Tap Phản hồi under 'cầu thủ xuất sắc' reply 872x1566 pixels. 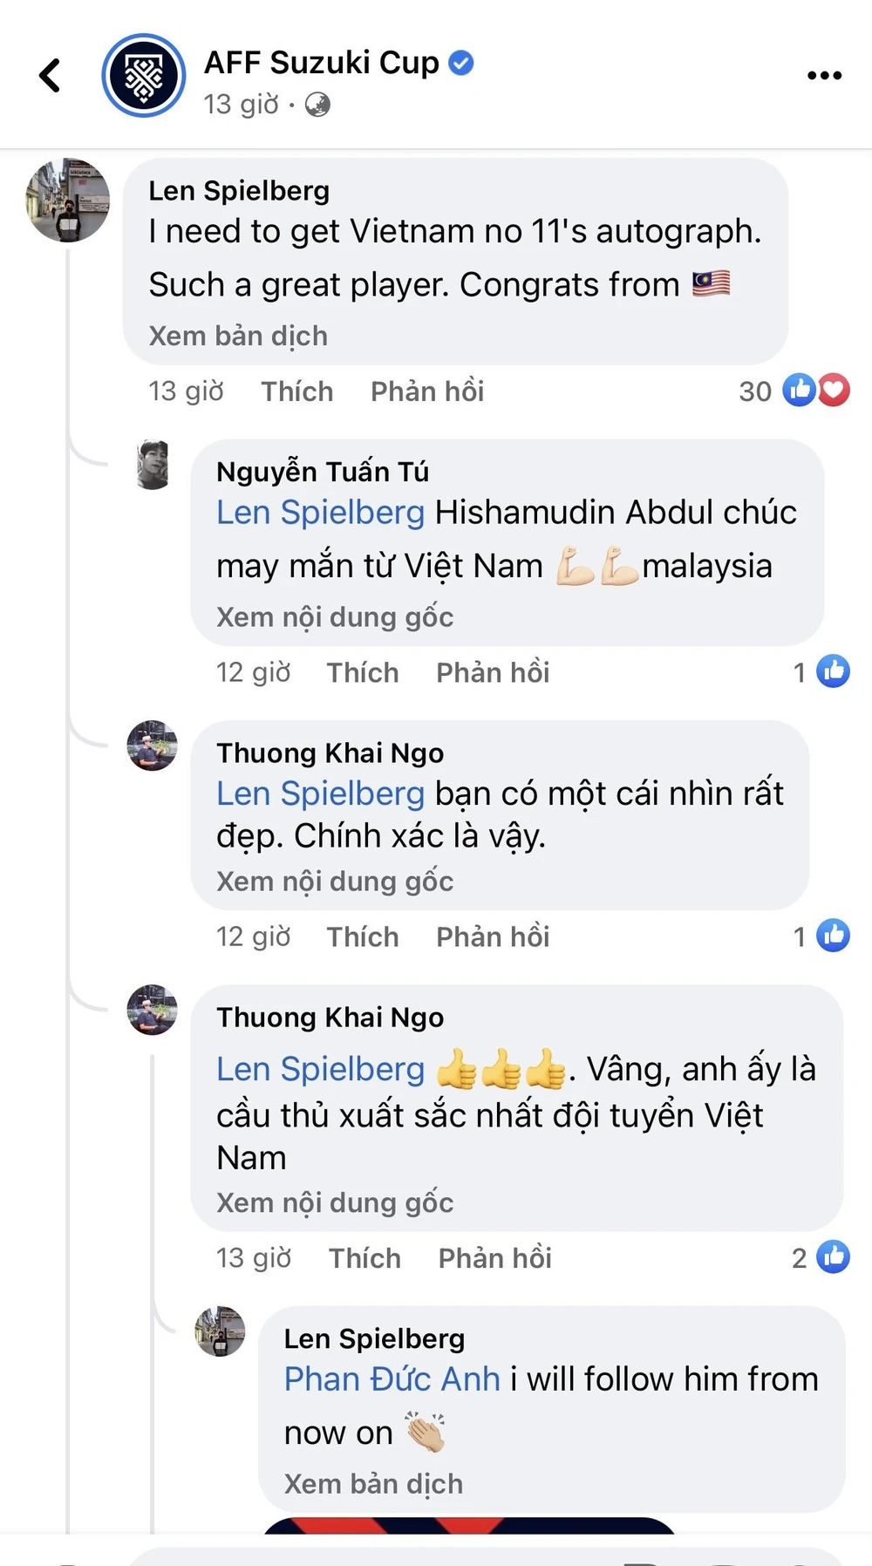coord(494,1258)
